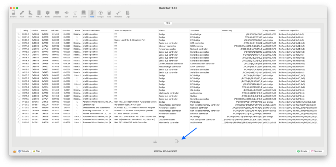The height and width of the screenshot is (167, 336).
Task: Select the 'Ethernet controller' subclass cell
Action: tap(199, 114)
